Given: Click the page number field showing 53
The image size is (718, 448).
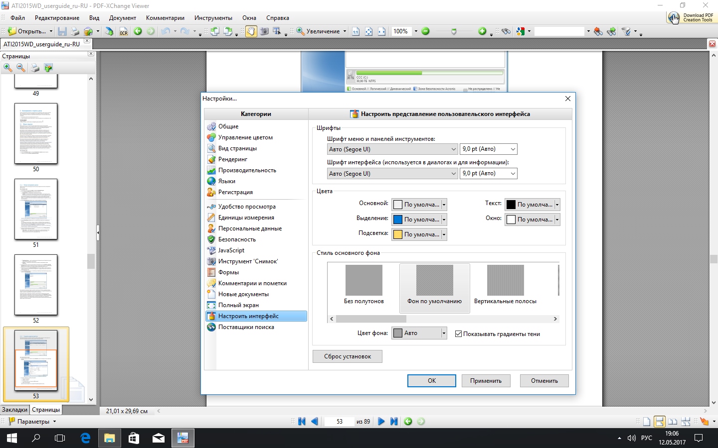Looking at the screenshot, I should (x=340, y=422).
